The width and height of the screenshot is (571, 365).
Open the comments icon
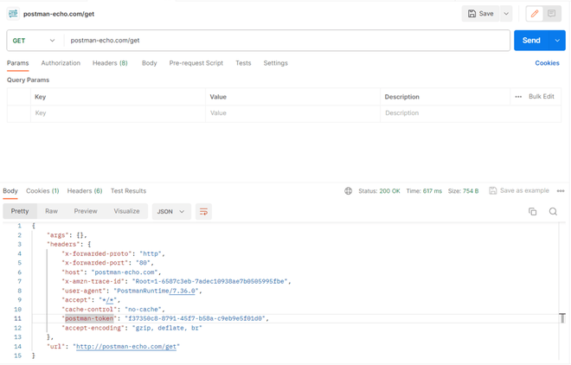551,14
